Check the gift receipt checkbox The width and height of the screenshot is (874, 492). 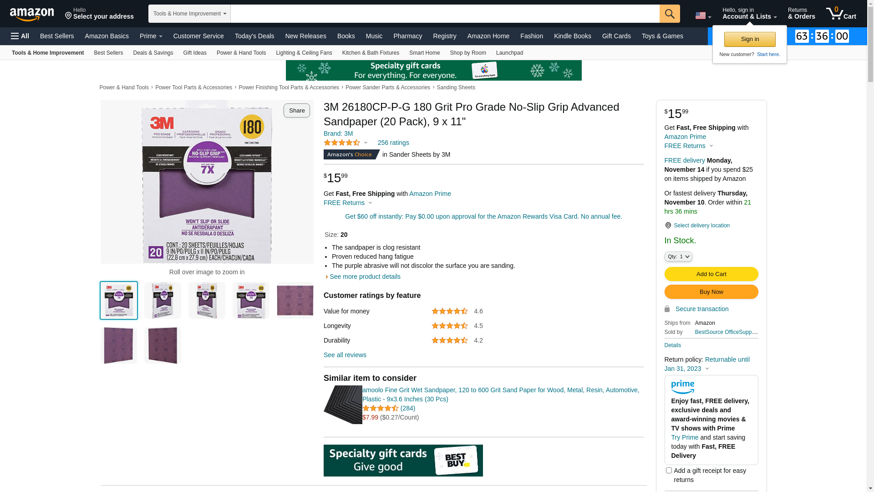coord(669,471)
